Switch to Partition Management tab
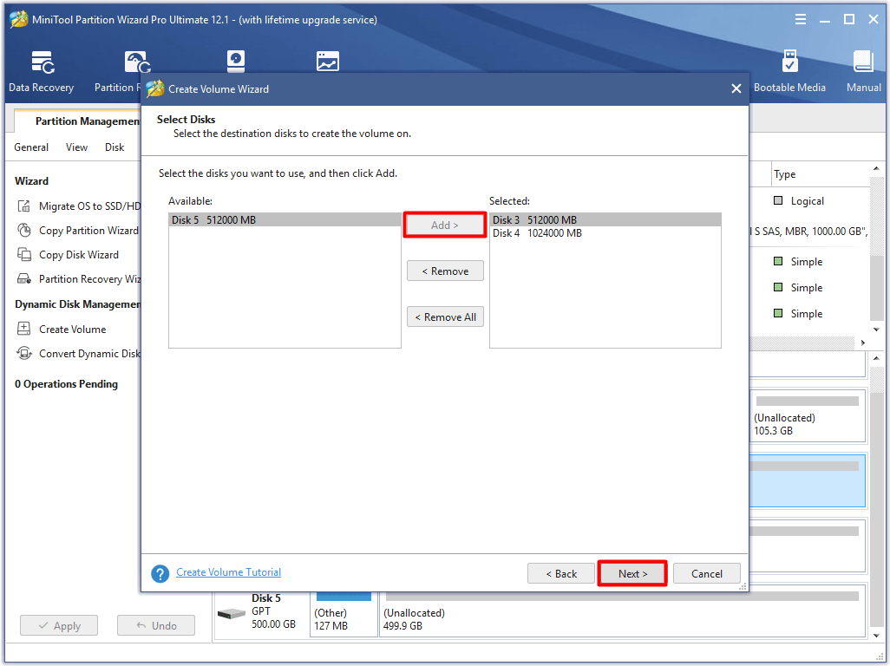 coord(80,121)
